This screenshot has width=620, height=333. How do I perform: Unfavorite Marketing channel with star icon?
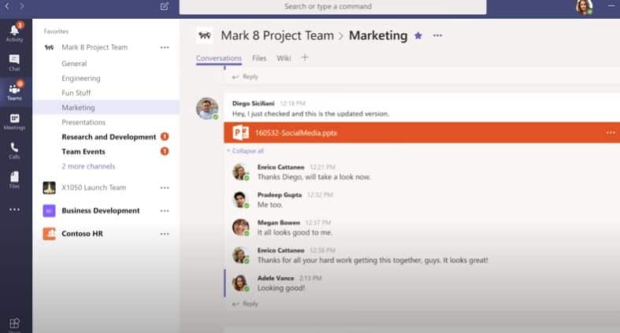coord(418,35)
